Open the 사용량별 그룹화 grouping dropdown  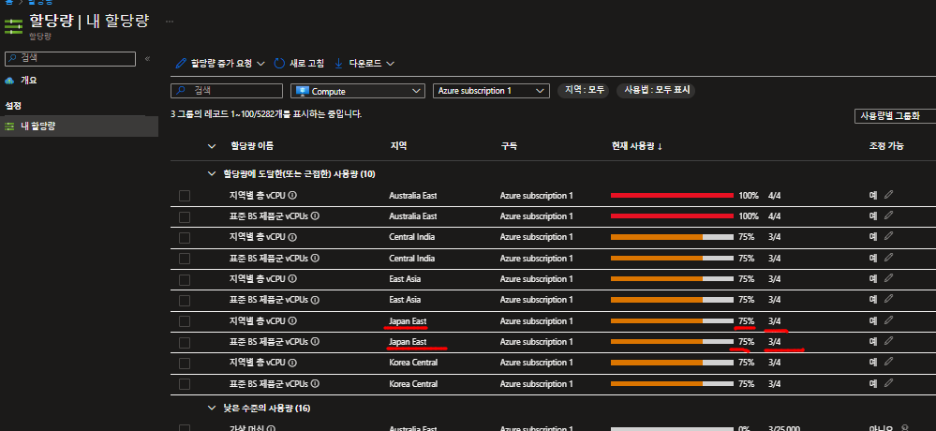point(895,116)
